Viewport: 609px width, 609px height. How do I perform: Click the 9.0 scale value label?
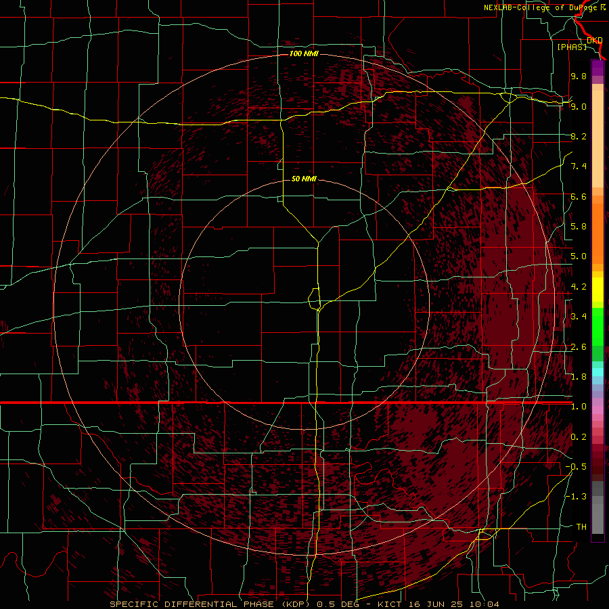point(579,106)
